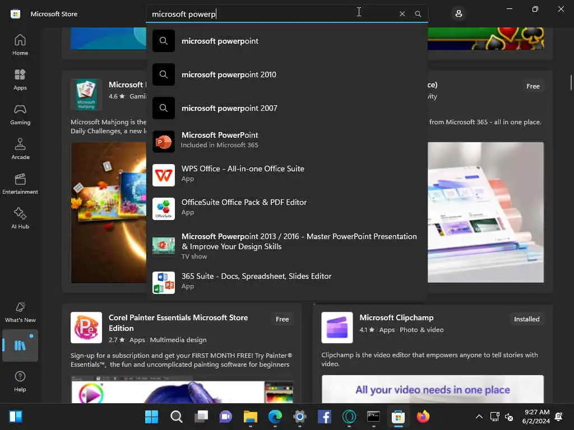The width and height of the screenshot is (574, 430).
Task: Click the WPS Office red W icon
Action: [x=164, y=175]
